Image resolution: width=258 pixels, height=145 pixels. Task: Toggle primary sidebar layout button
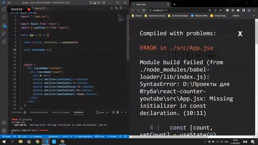(x=91, y=2)
